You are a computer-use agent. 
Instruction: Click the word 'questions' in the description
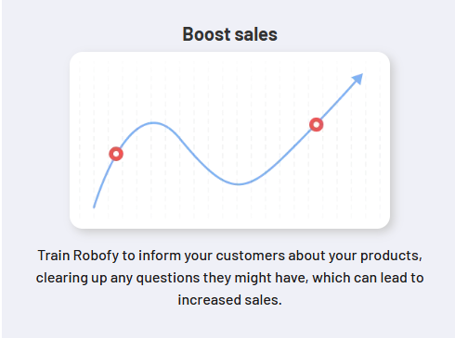(168, 279)
